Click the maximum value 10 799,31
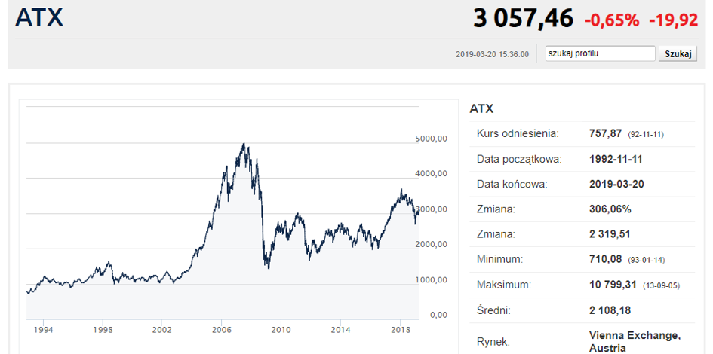713x354 pixels. [x=614, y=285]
